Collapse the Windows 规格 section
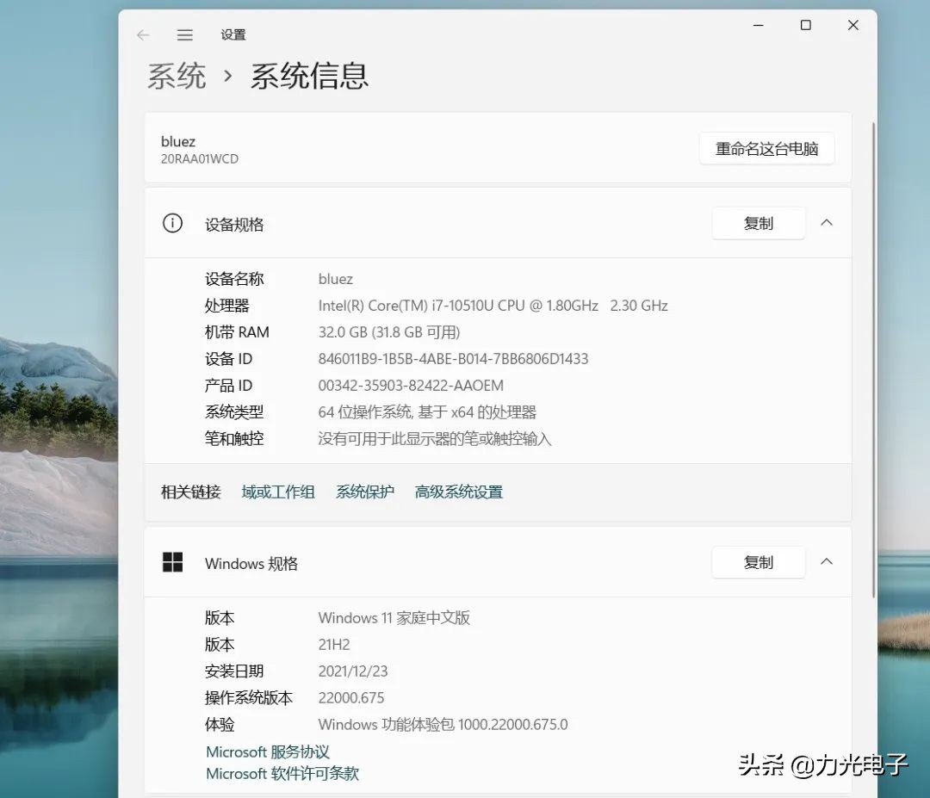 827,561
